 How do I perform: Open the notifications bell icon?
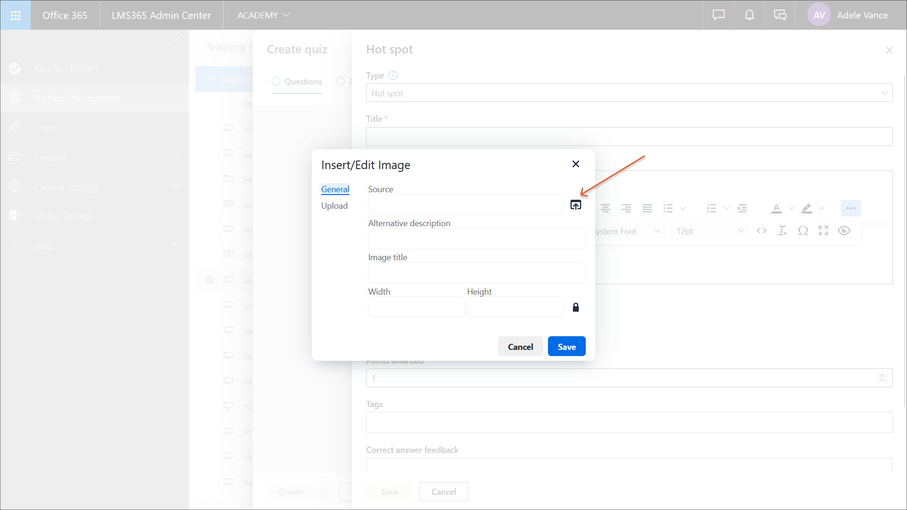tap(749, 15)
